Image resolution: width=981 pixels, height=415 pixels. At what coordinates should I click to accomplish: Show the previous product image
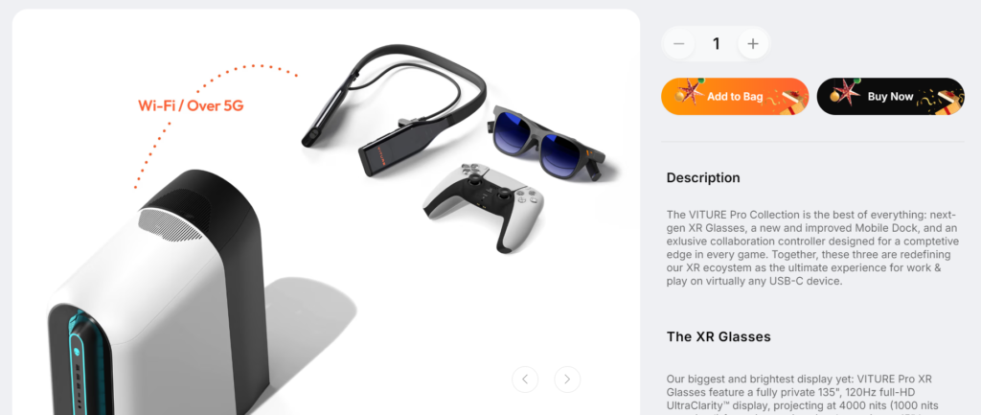point(525,380)
